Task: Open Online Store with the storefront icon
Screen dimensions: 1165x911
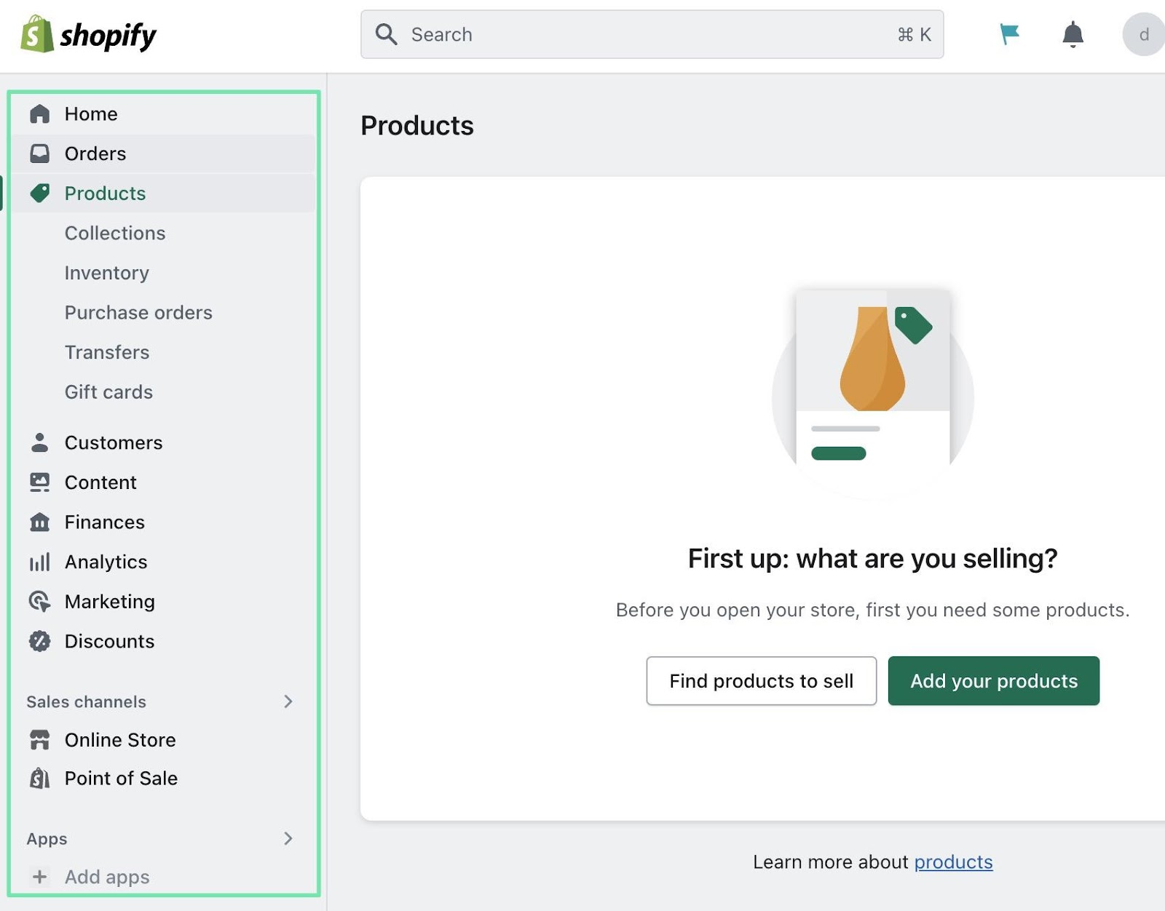Action: tap(39, 740)
